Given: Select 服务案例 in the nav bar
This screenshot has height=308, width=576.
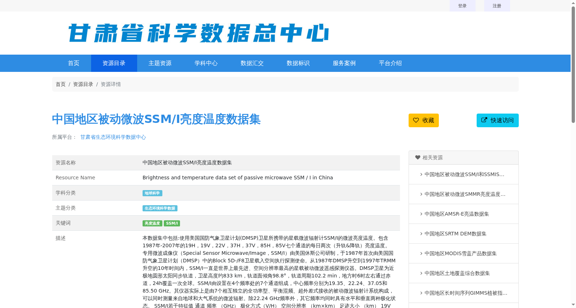Looking at the screenshot, I should pos(345,63).
